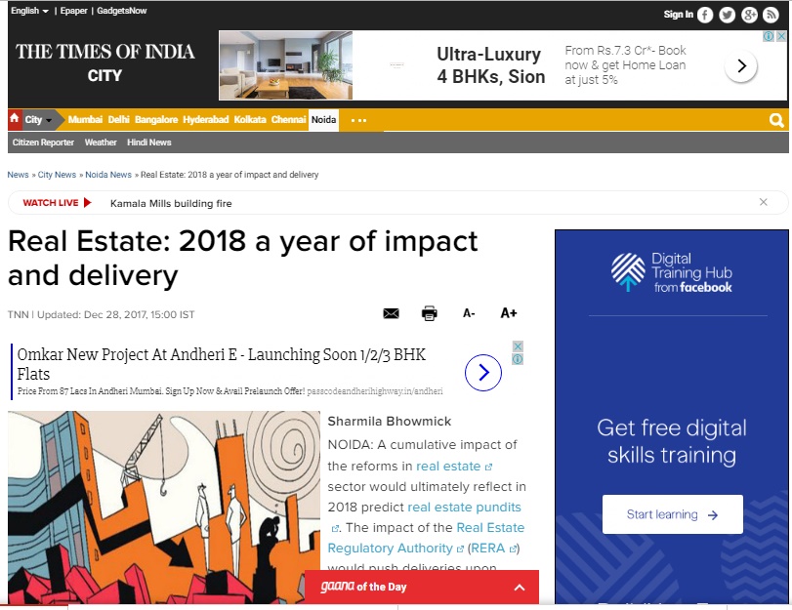Open the GadgetsNow link

122,11
